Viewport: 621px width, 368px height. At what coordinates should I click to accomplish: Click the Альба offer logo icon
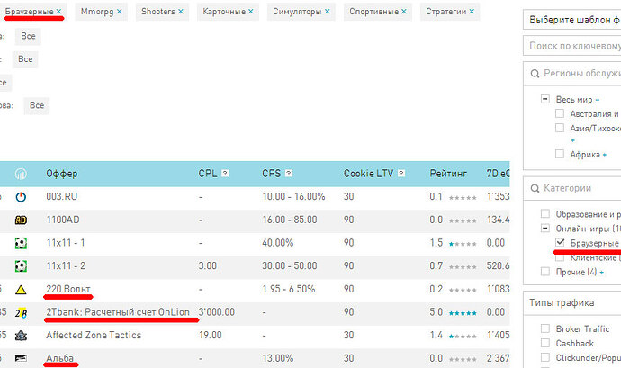click(x=21, y=358)
